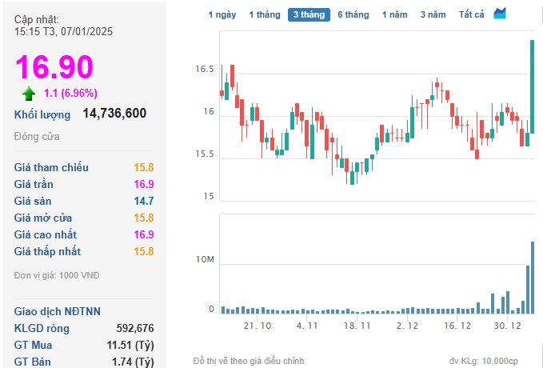
Task: Click the 'KLGD ròng' label
Action: click(42, 328)
